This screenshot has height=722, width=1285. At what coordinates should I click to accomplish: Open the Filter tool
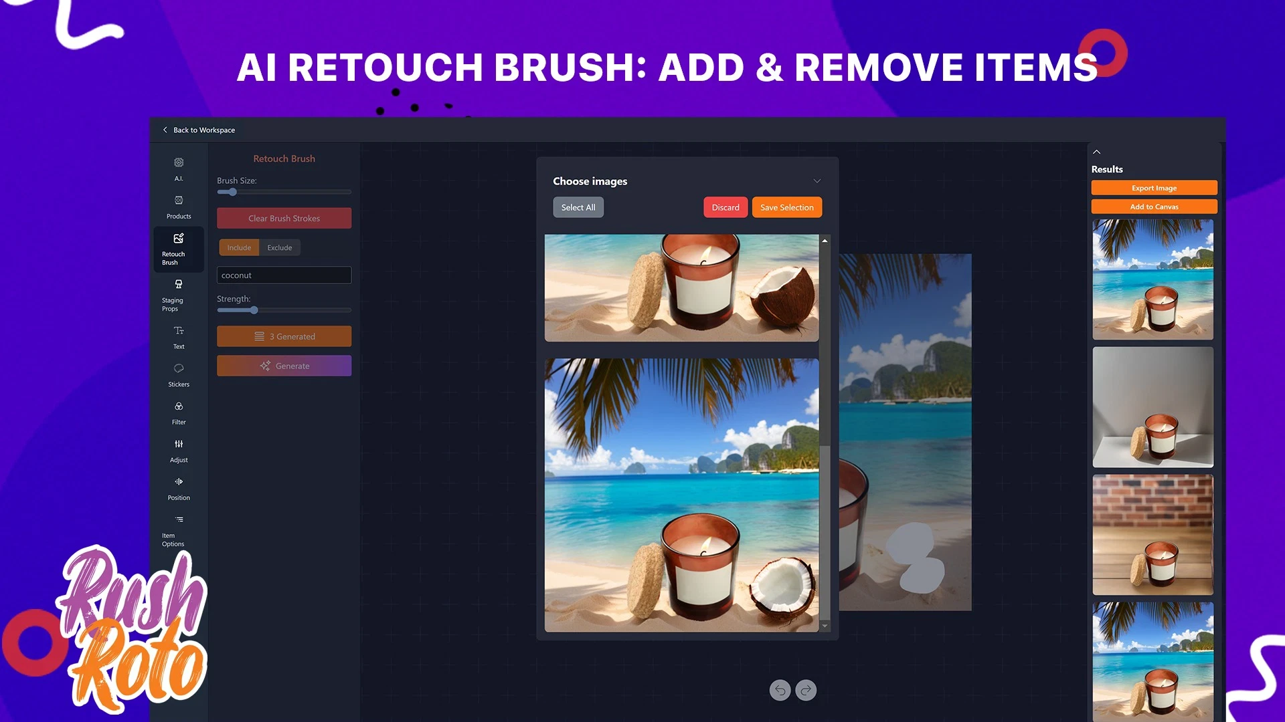pyautogui.click(x=179, y=413)
